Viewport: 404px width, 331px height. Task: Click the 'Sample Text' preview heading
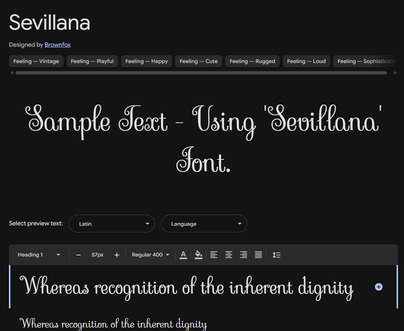click(204, 139)
